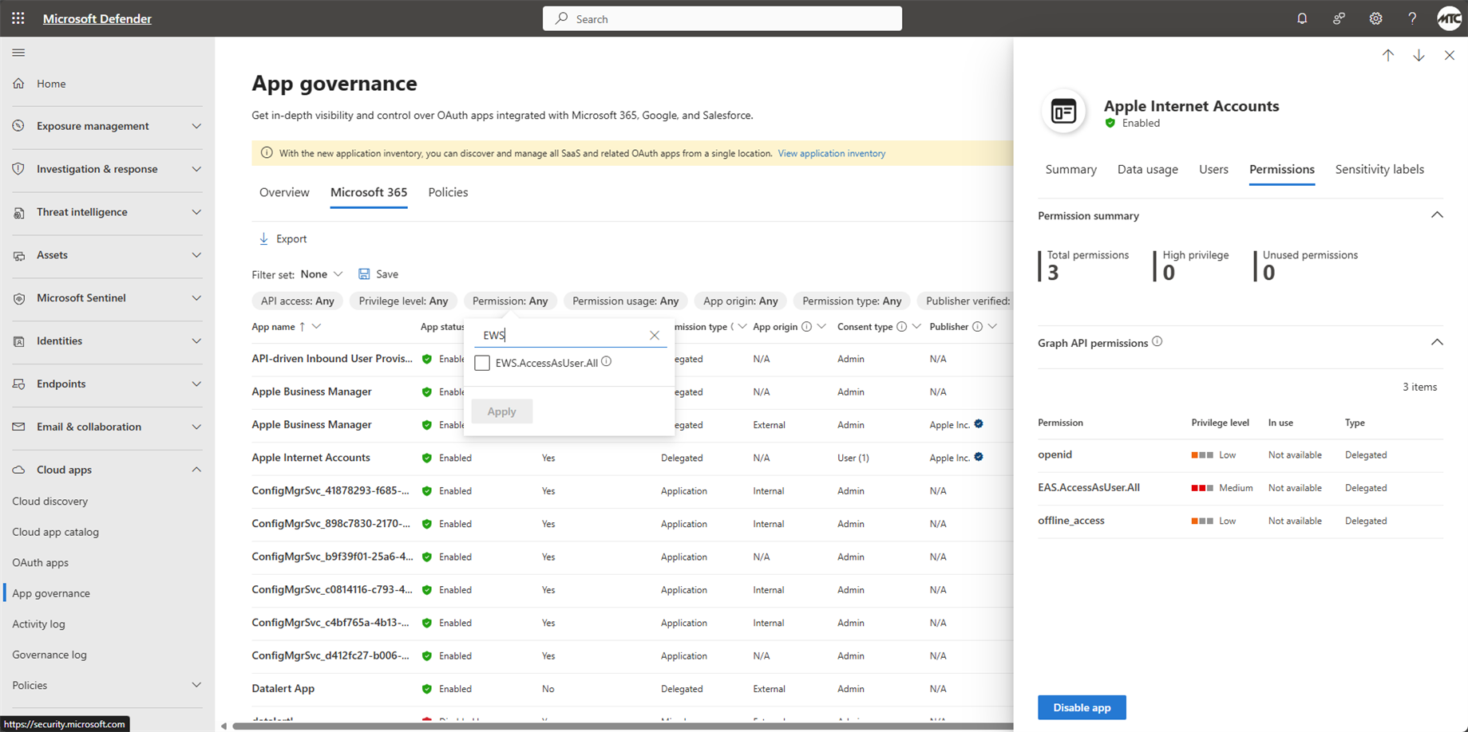Open Data usage tab

click(1147, 169)
